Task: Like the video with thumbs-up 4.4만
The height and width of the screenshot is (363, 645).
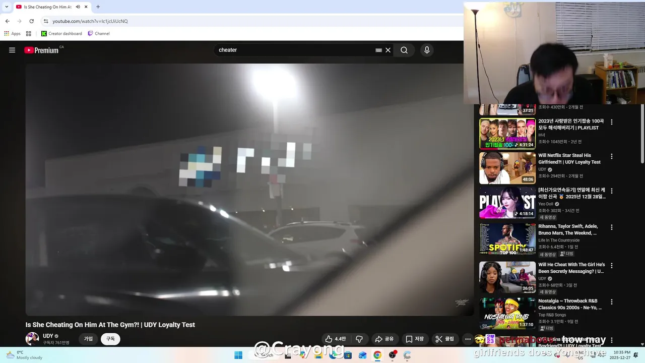Action: pos(336,339)
